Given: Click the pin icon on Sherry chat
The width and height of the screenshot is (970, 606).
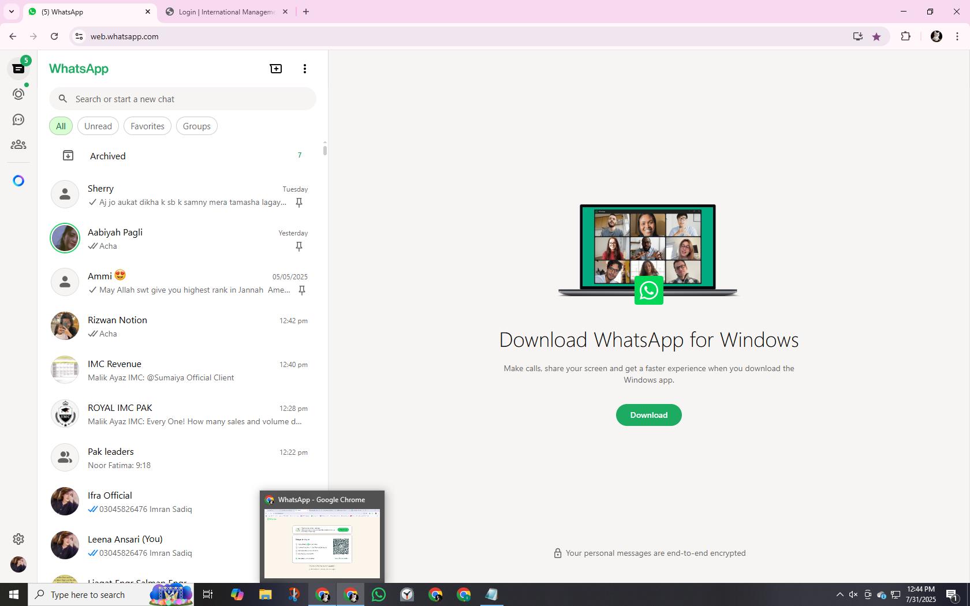Looking at the screenshot, I should 299,203.
